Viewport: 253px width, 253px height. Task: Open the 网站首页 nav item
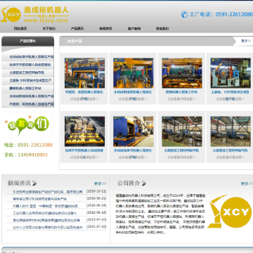[20, 29]
